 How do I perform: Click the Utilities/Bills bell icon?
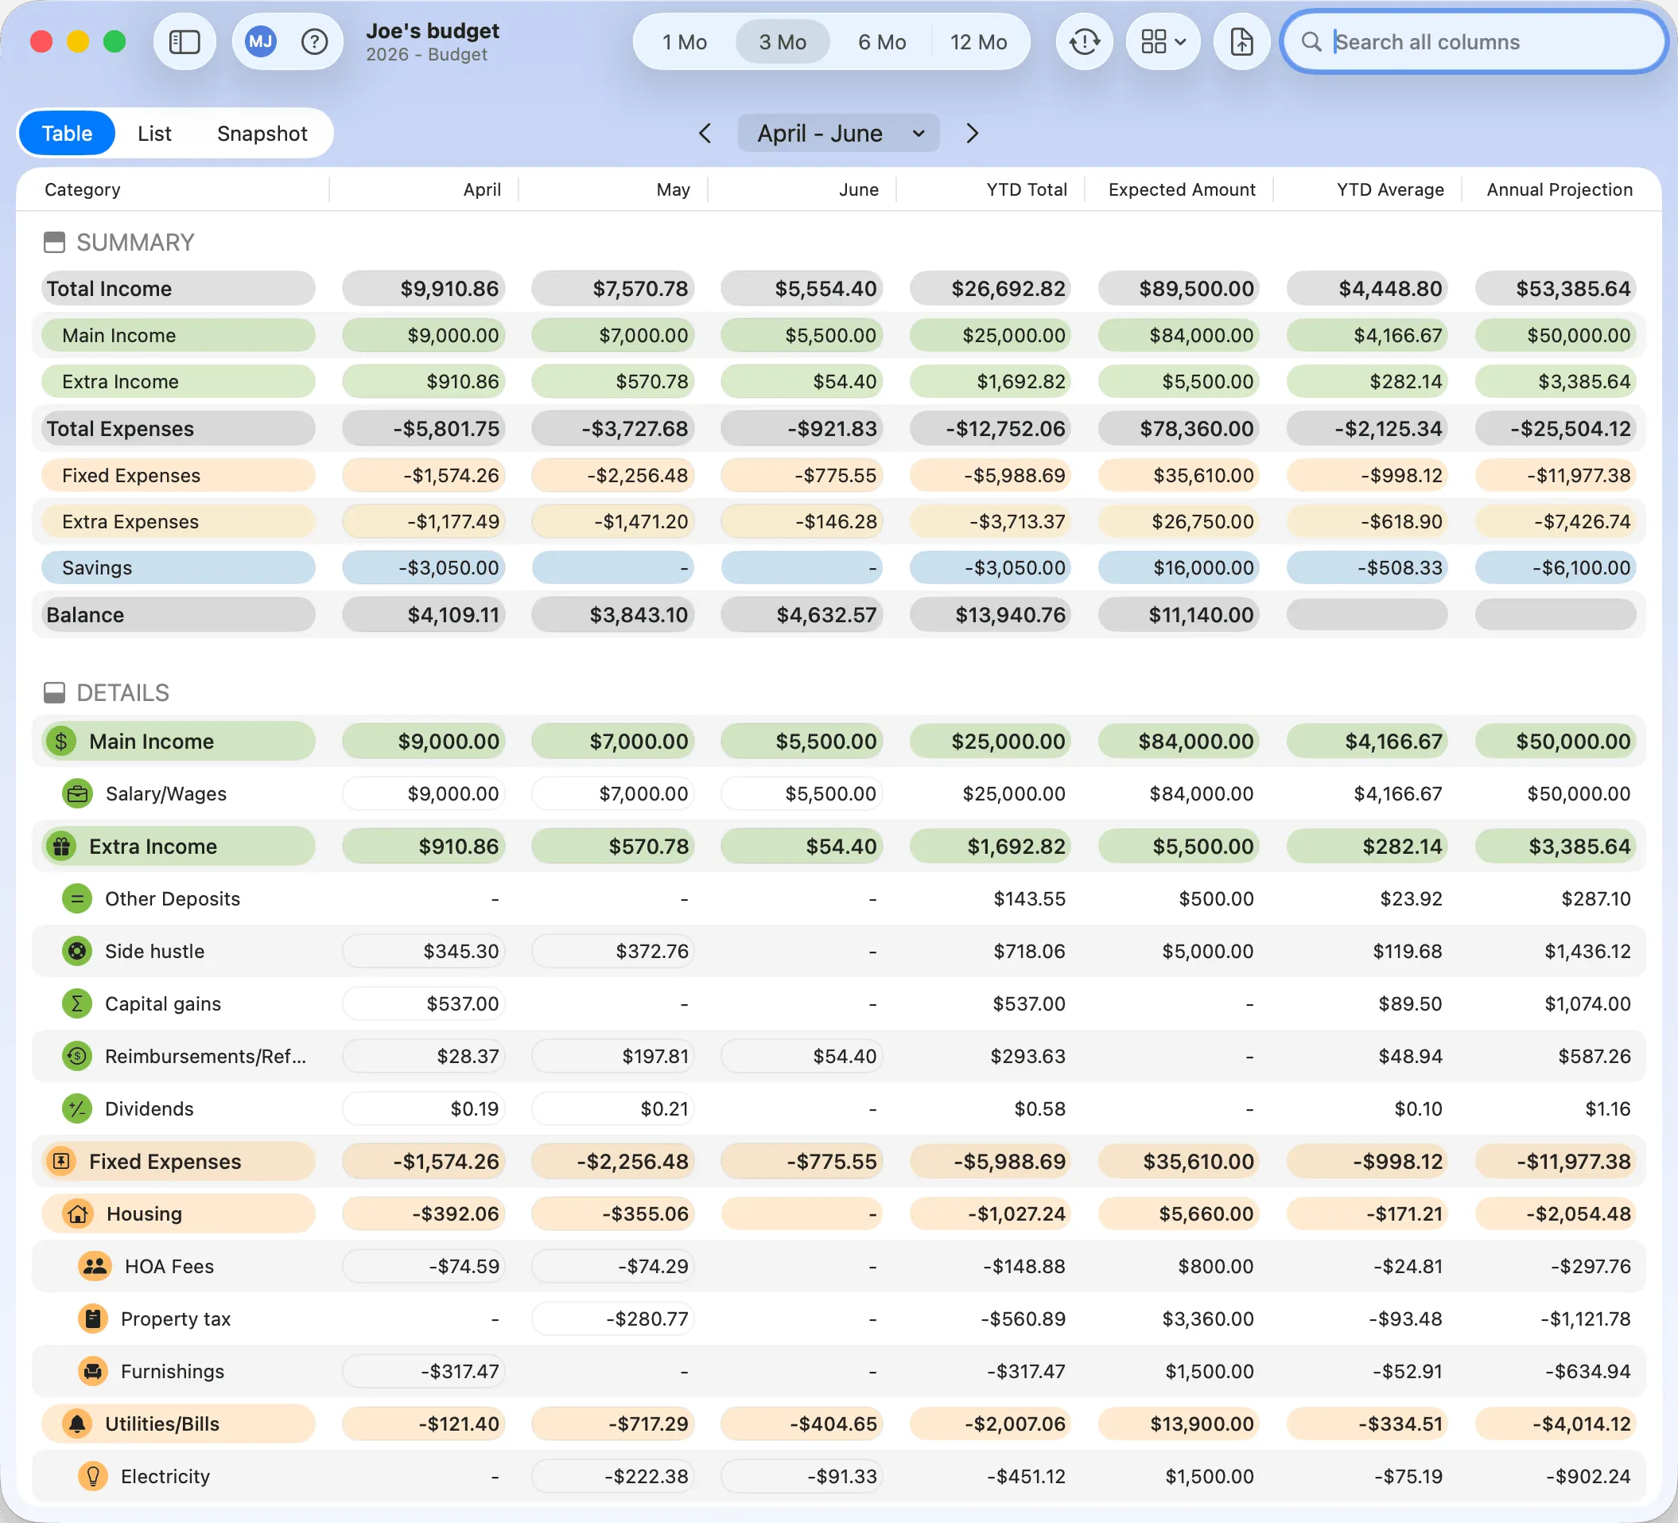click(x=77, y=1423)
